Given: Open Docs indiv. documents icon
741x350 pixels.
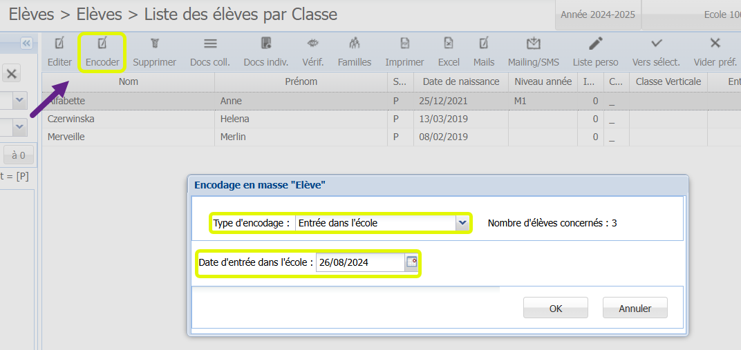Looking at the screenshot, I should tap(265, 44).
